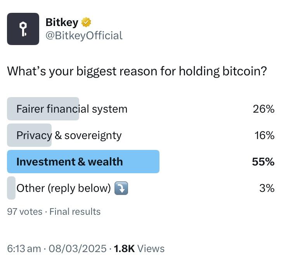Click the Final results label
The height and width of the screenshot is (261, 291).
coord(75,212)
